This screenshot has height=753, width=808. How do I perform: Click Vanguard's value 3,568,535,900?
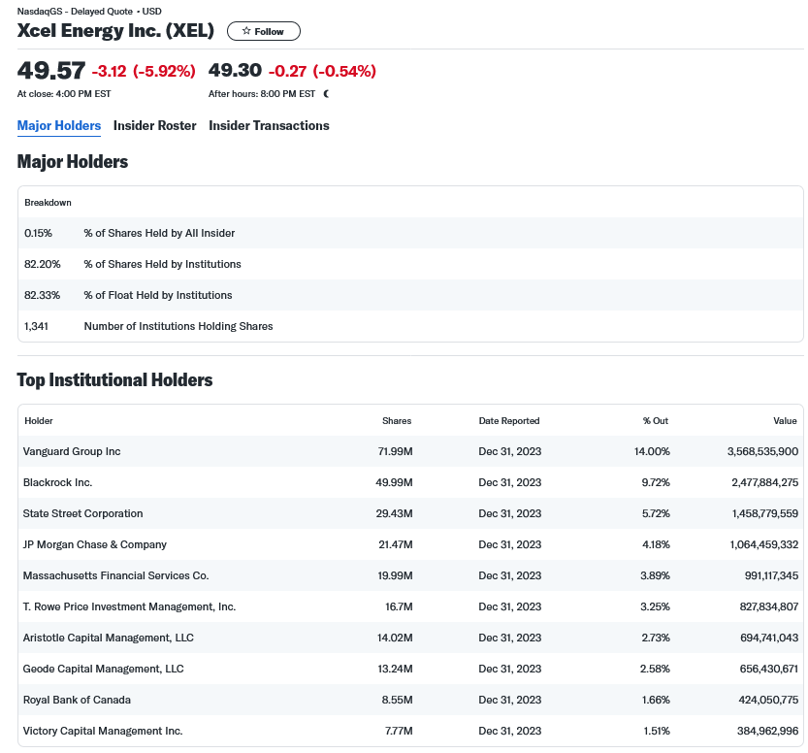click(762, 451)
